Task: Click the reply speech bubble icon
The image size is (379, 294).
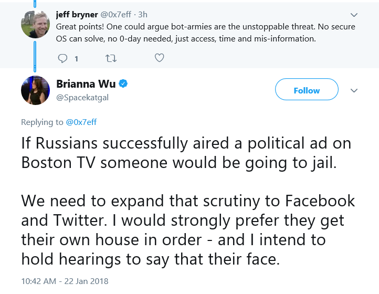Action: coord(62,58)
